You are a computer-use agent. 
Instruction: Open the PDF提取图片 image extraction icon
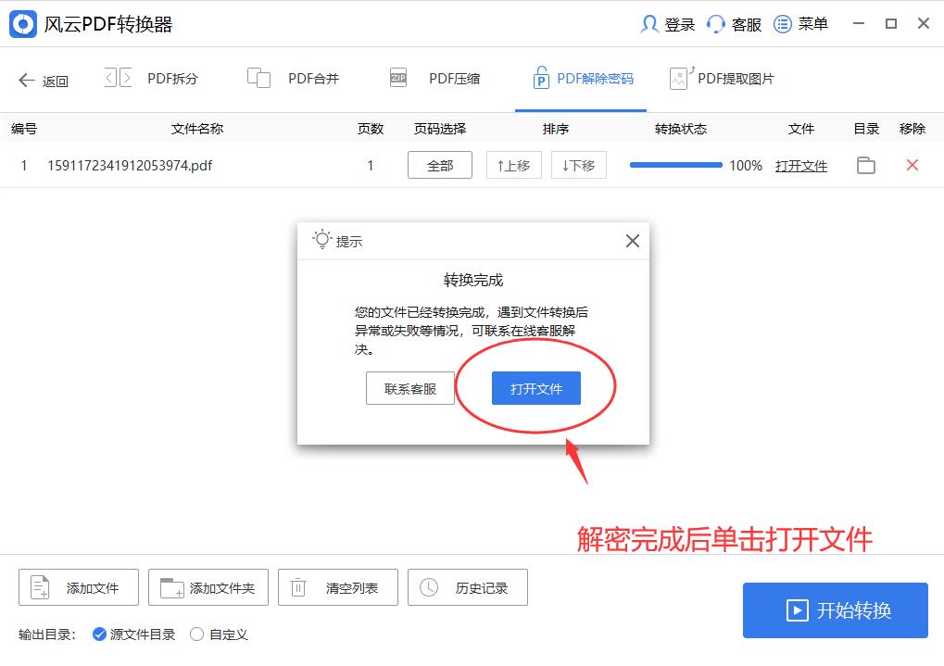click(x=677, y=77)
